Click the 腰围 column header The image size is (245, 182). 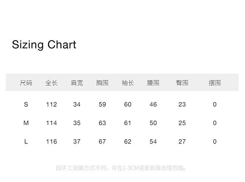click(x=153, y=83)
